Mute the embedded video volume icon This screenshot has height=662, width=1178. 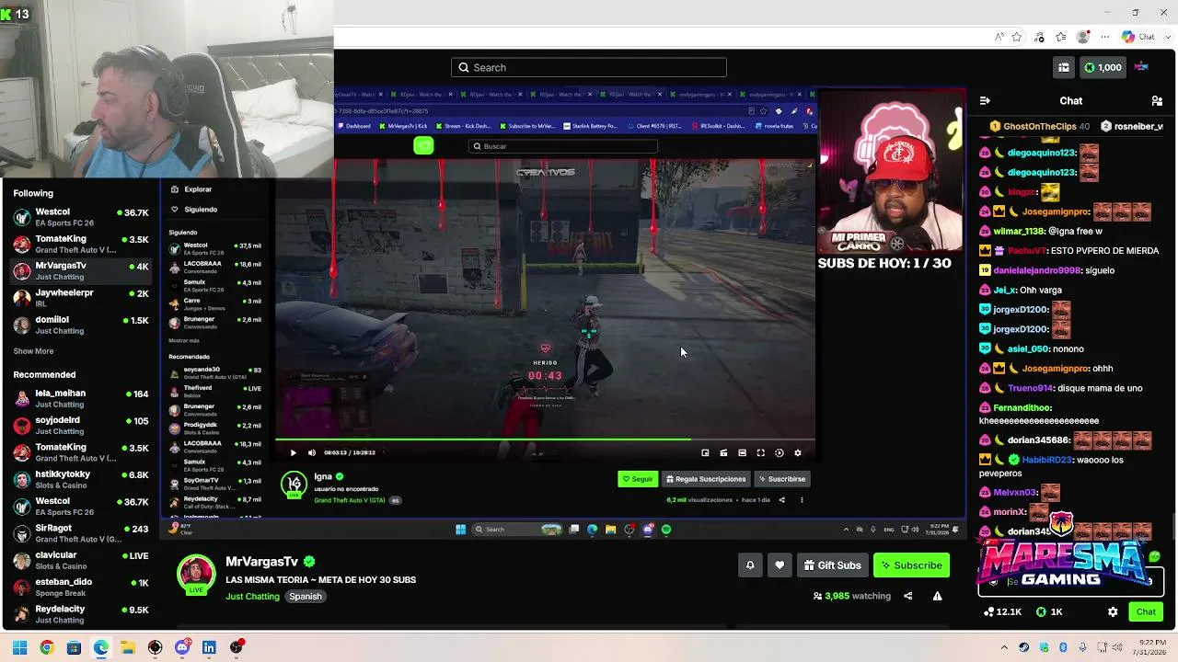point(311,452)
